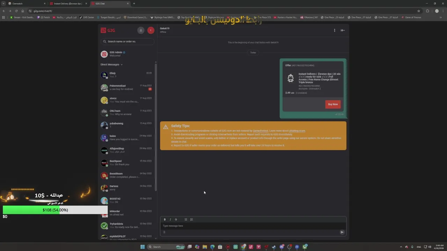This screenshot has height=251, width=447.
Task: Open the Tryharddota conversation
Action: pyautogui.click(x=127, y=226)
